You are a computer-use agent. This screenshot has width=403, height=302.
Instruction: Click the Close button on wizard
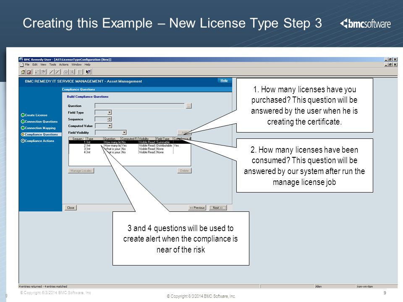pyautogui.click(x=71, y=208)
